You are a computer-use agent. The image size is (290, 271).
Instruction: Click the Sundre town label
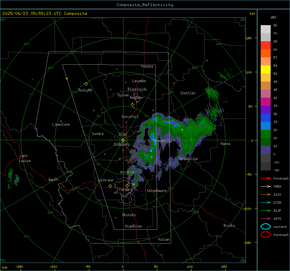point(98,134)
